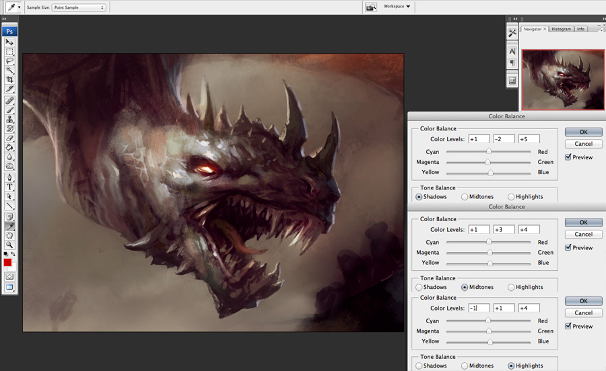Open the Character panel icon
Image resolution: width=606 pixels, height=371 pixels.
512,51
